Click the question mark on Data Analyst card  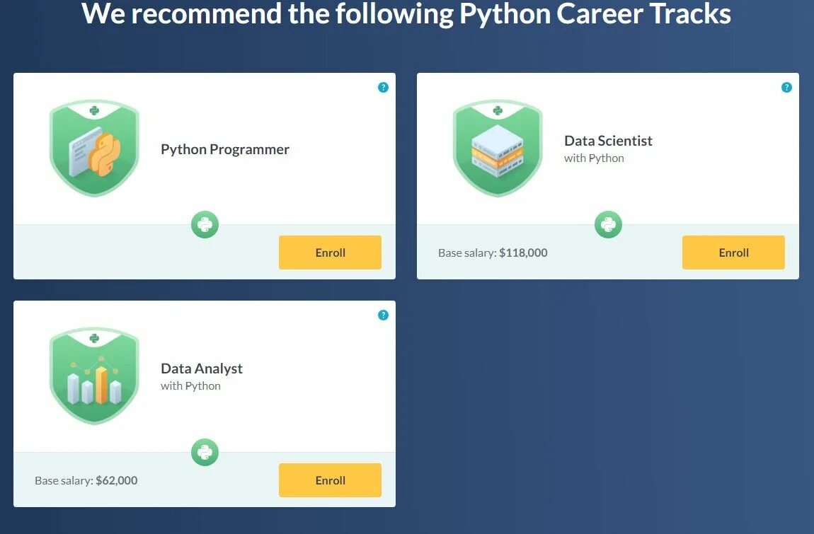pos(383,315)
